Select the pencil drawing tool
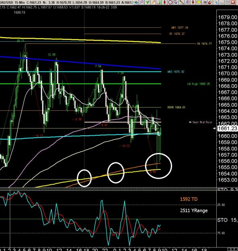 click(x=153, y=2)
